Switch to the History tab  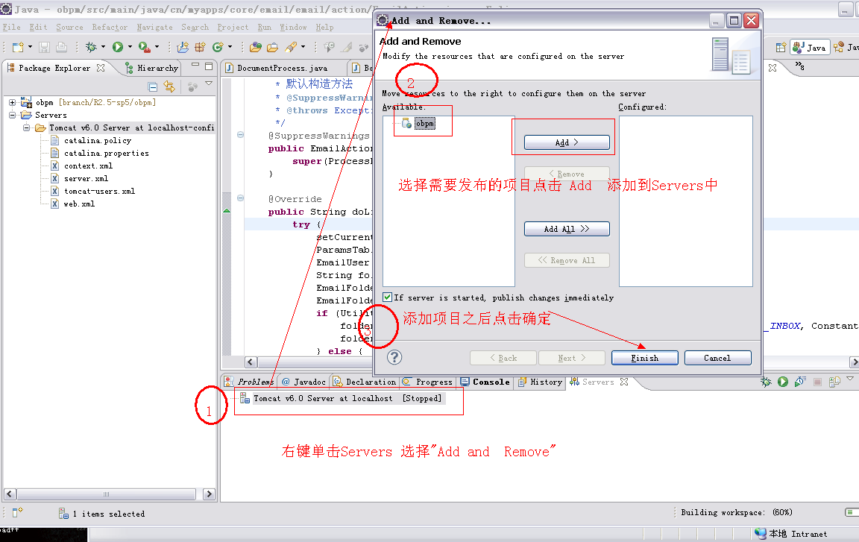pyautogui.click(x=540, y=382)
